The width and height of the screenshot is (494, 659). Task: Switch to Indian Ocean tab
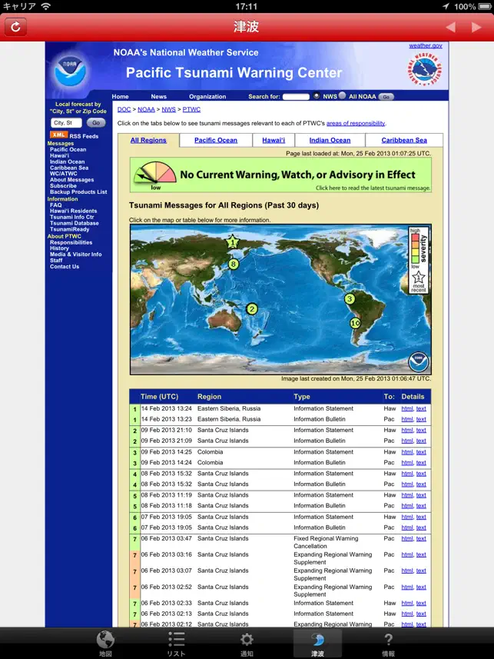(330, 141)
